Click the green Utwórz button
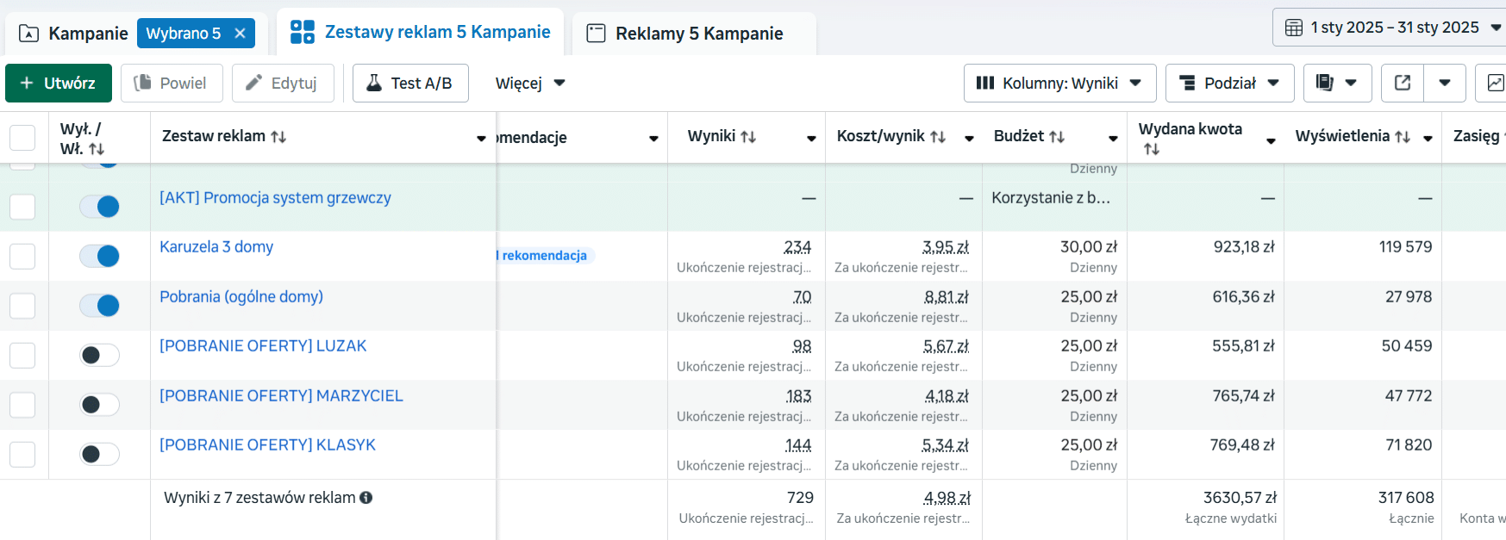This screenshot has height=540, width=1506. 59,84
